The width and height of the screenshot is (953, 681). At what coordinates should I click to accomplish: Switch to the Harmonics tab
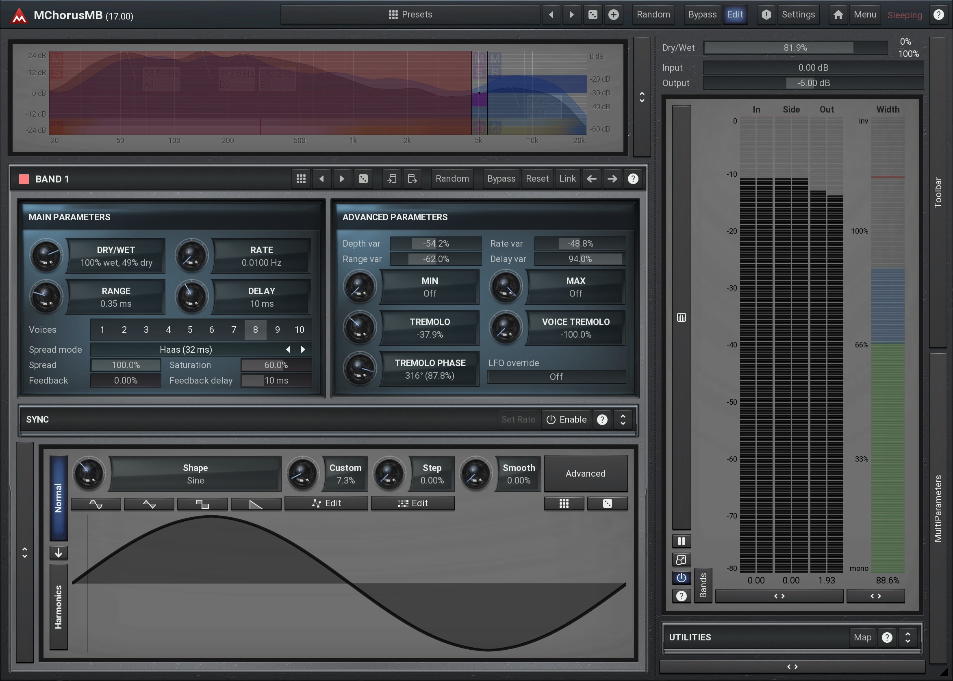click(58, 606)
